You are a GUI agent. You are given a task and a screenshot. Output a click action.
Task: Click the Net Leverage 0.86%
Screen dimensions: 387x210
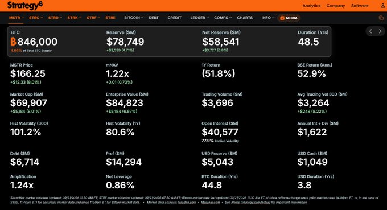[x=120, y=185]
